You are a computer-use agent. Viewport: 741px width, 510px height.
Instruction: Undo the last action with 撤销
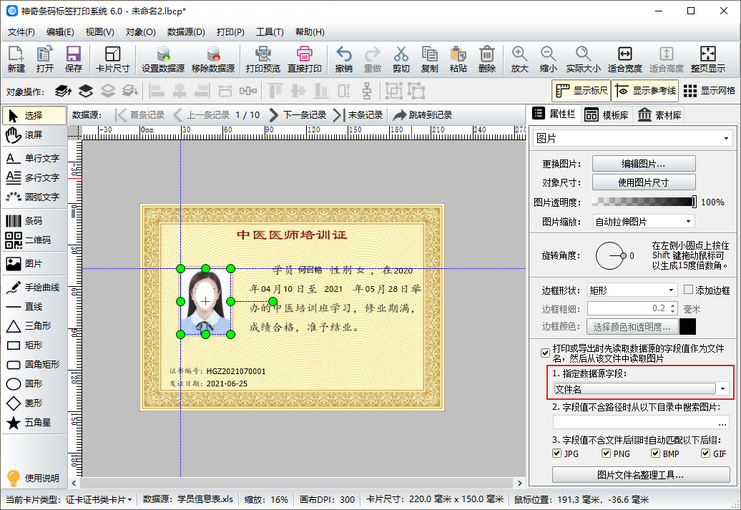point(343,59)
